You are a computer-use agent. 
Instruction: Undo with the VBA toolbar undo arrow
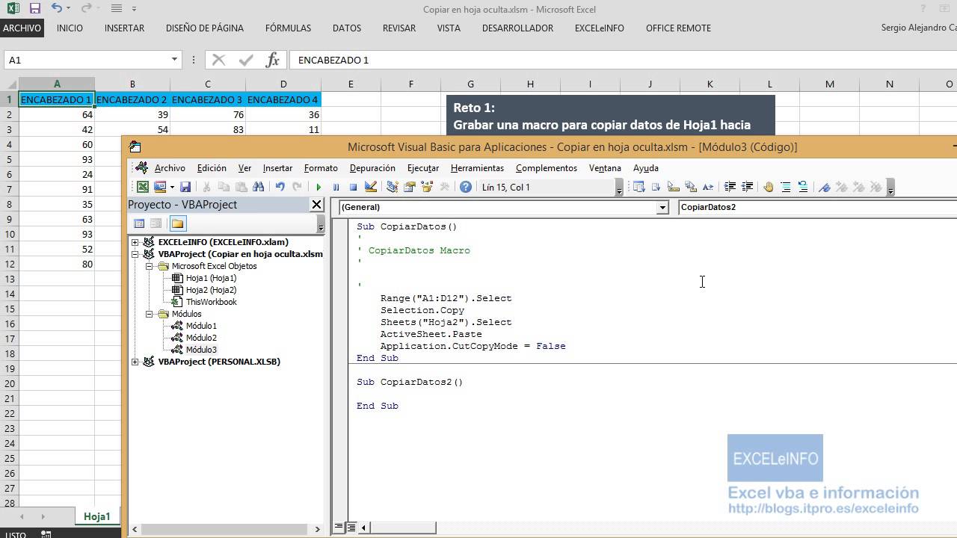(x=280, y=187)
